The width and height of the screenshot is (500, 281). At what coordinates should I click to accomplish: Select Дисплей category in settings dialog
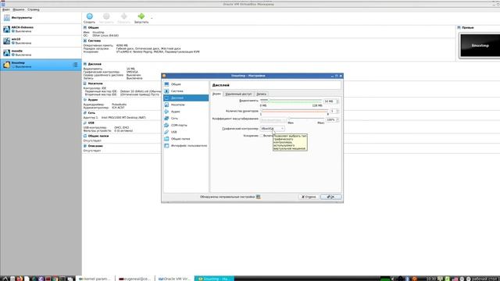pos(186,98)
